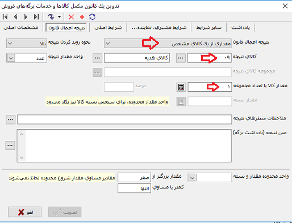Image resolution: width=292 pixels, height=223 pixels.
Task: Open ملاحظات سطرهای نتیجه ellipsis button
Action: coord(10,119)
